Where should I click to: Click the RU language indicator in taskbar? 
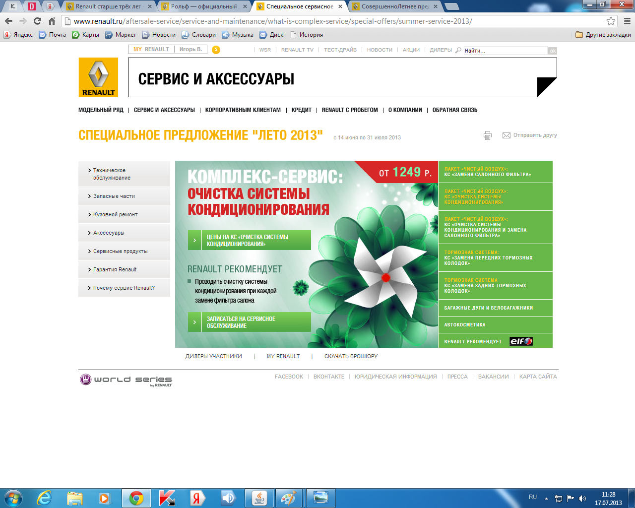click(x=533, y=497)
